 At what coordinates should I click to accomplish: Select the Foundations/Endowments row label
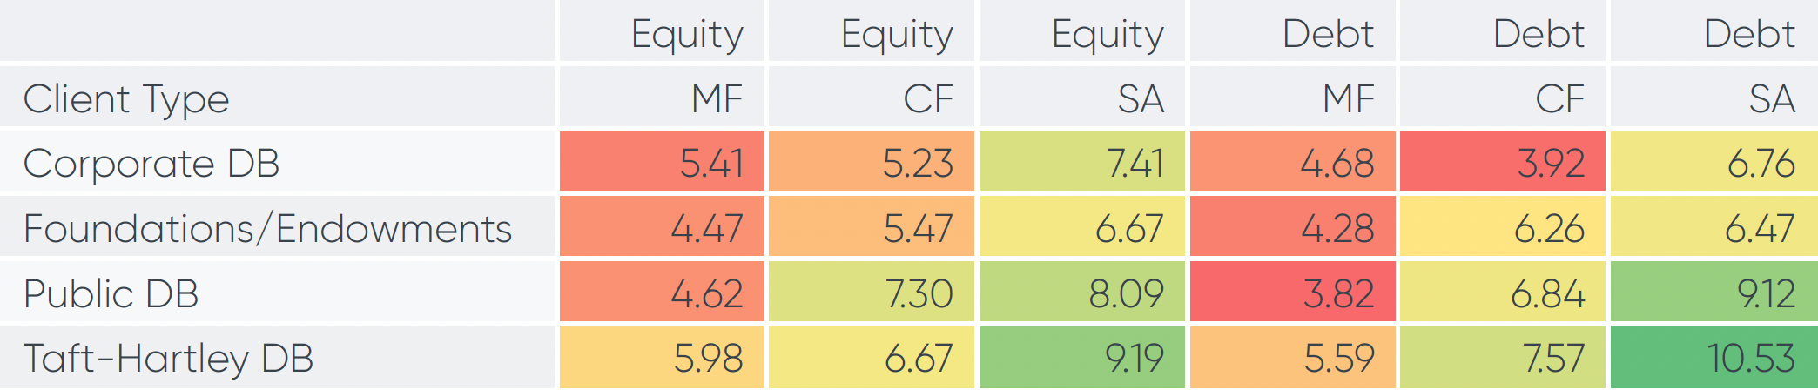coord(267,228)
